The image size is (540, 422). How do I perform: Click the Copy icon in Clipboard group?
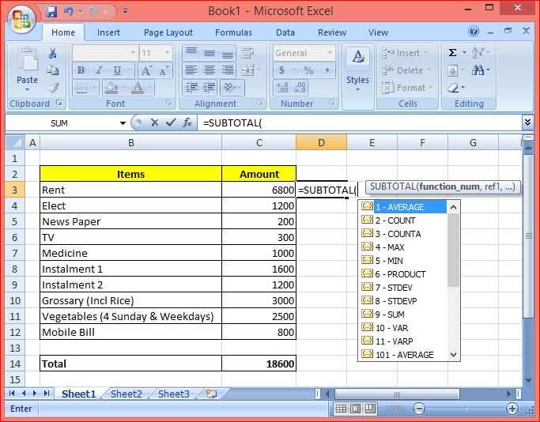pos(52,70)
